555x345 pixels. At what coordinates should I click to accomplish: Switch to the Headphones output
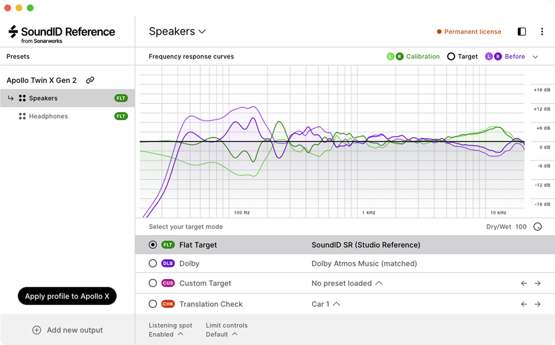pos(48,116)
